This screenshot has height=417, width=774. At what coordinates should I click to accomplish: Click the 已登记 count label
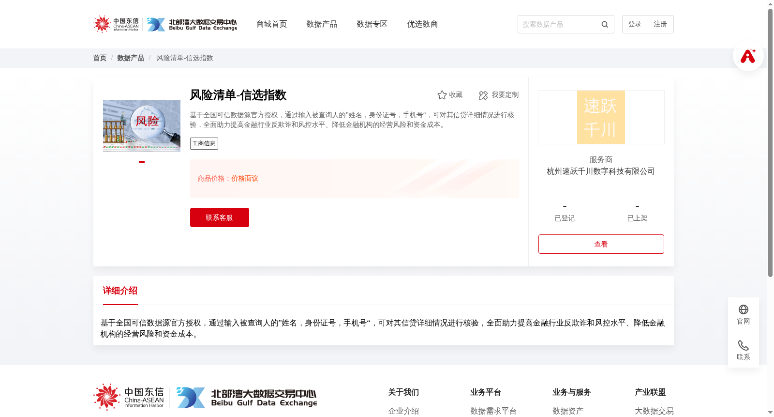[565, 218]
